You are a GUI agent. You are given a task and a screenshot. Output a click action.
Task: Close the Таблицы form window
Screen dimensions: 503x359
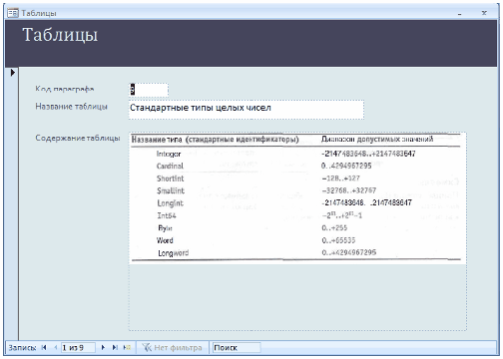click(484, 13)
